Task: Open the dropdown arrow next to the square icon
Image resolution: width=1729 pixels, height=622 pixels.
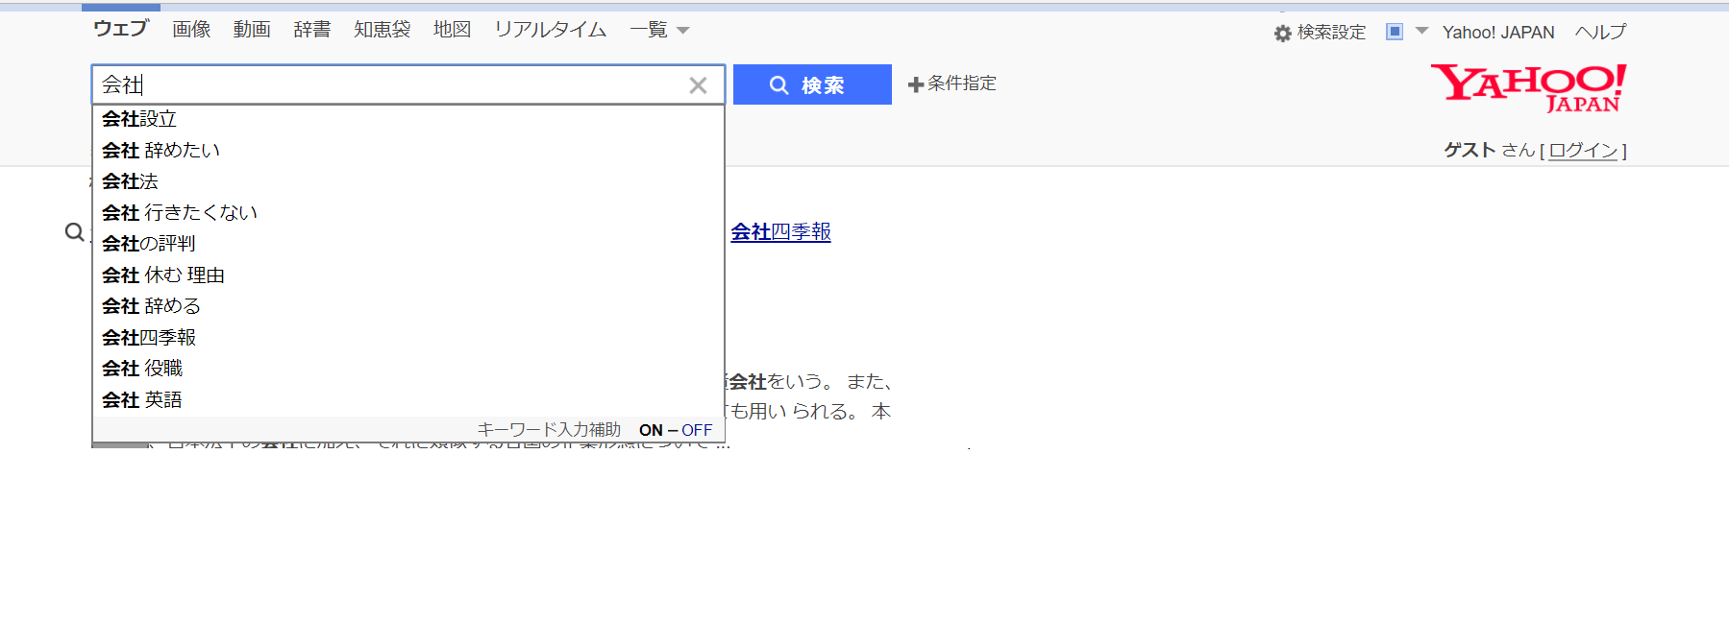Action: pos(1422,31)
